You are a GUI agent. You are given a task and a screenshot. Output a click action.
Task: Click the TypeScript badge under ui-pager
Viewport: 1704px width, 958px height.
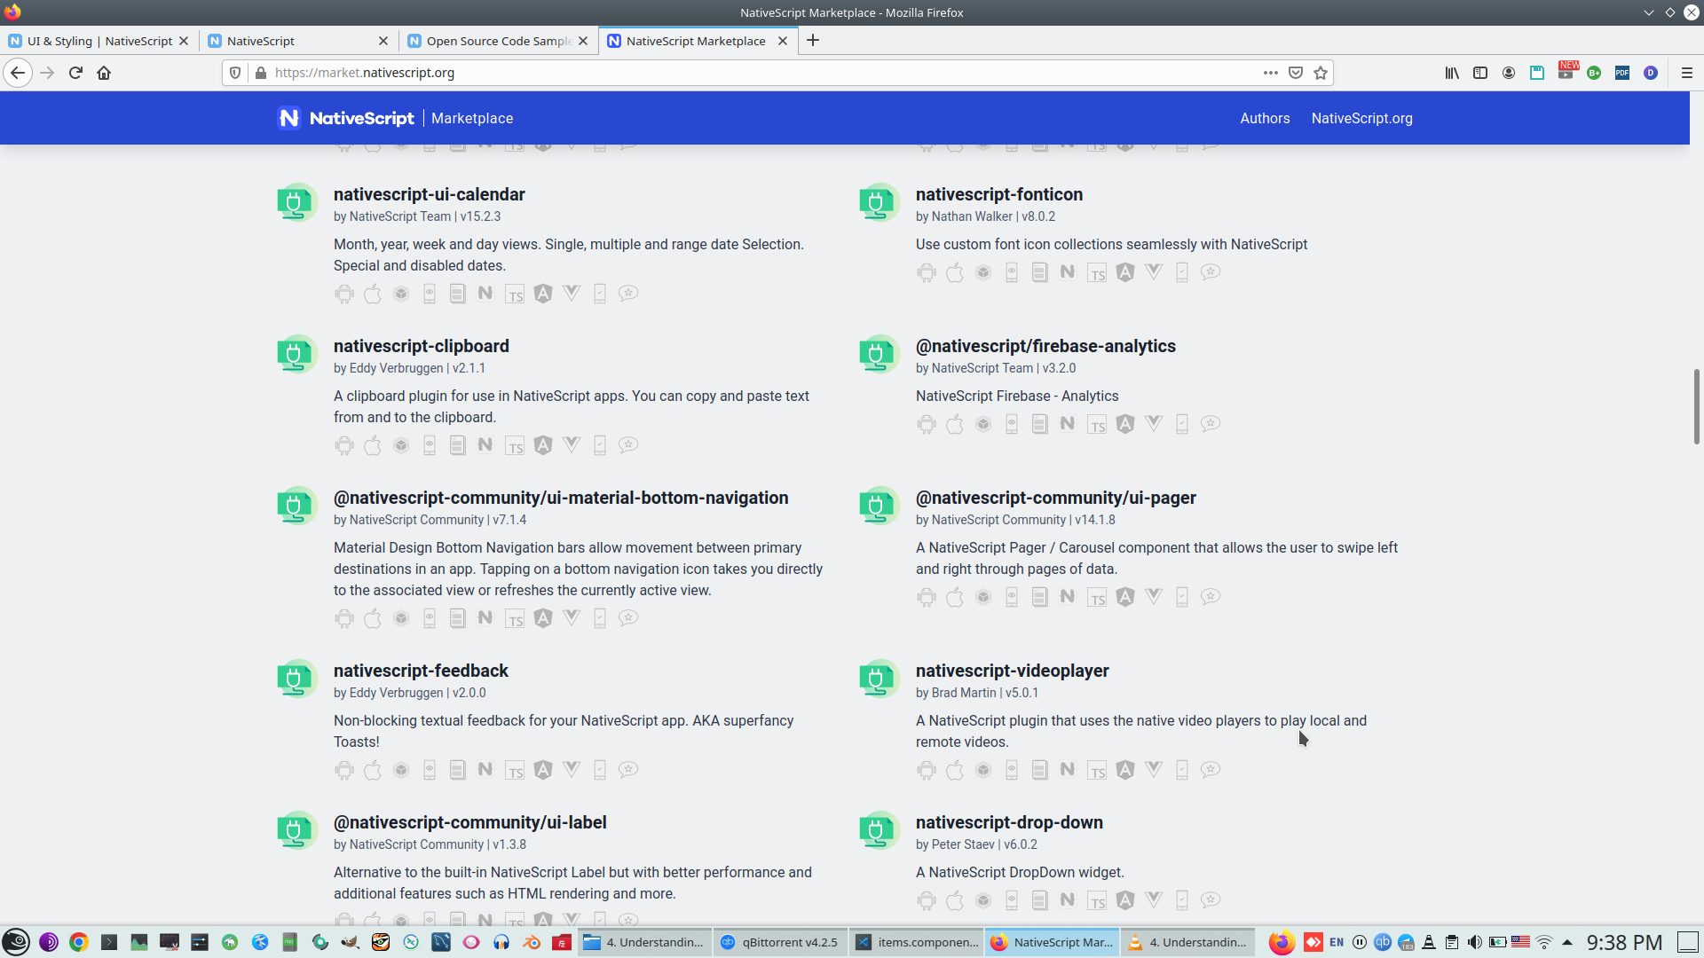pos(1097,597)
